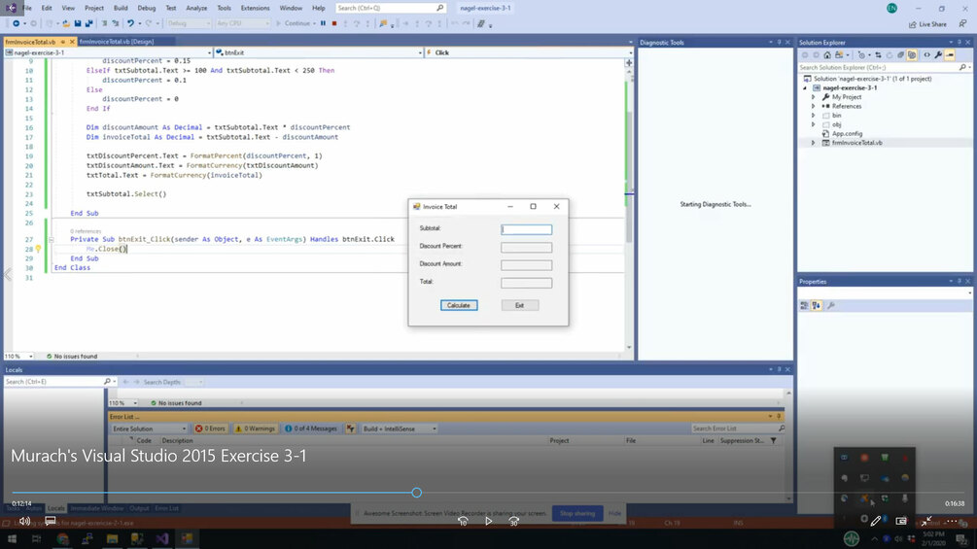Click the skip forward 30 seconds icon
977x549 pixels.
(514, 521)
